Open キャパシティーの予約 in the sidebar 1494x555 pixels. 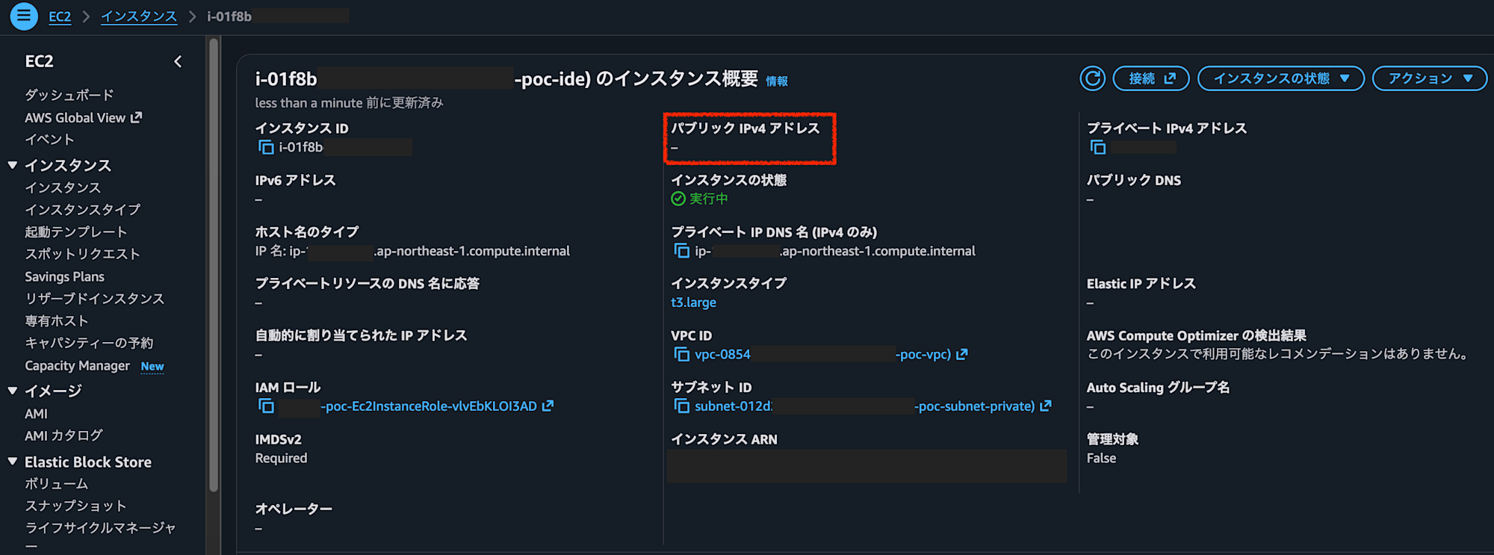pyautogui.click(x=89, y=343)
